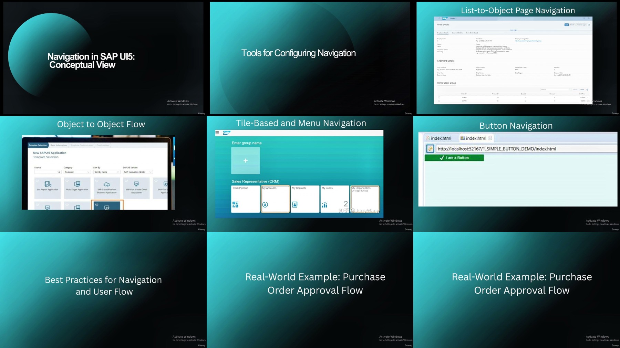
Task: Click the localhost URL address field
Action: tap(526, 149)
